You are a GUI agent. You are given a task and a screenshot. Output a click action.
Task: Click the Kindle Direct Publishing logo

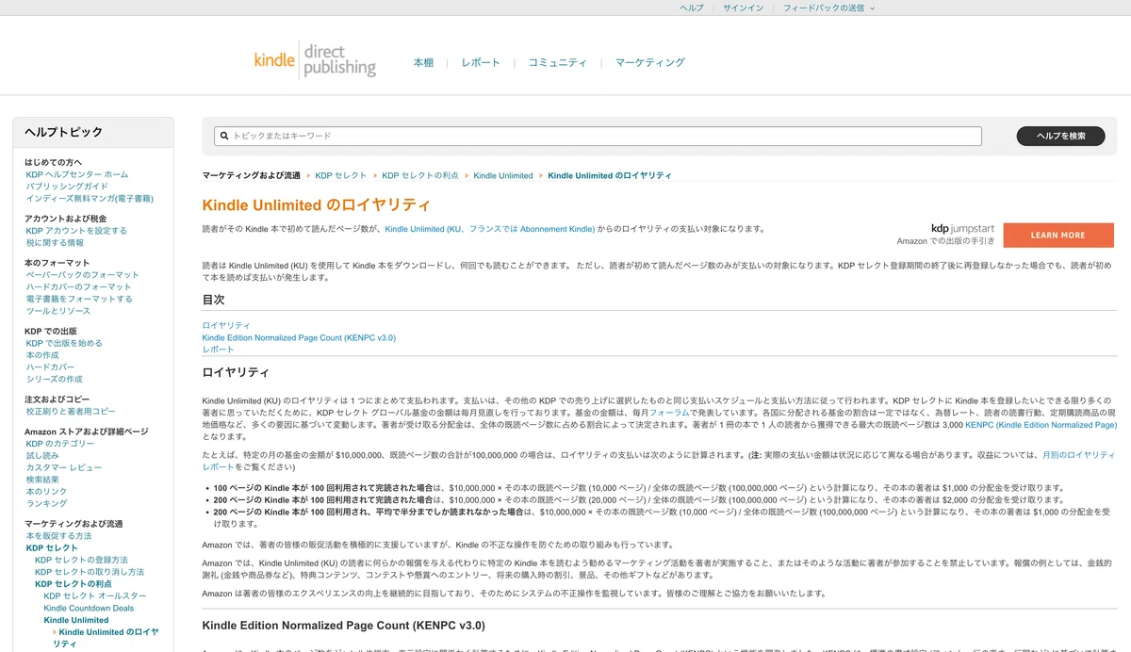tap(315, 60)
